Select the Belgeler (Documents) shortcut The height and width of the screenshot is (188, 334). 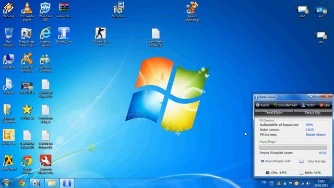(x=8, y=86)
